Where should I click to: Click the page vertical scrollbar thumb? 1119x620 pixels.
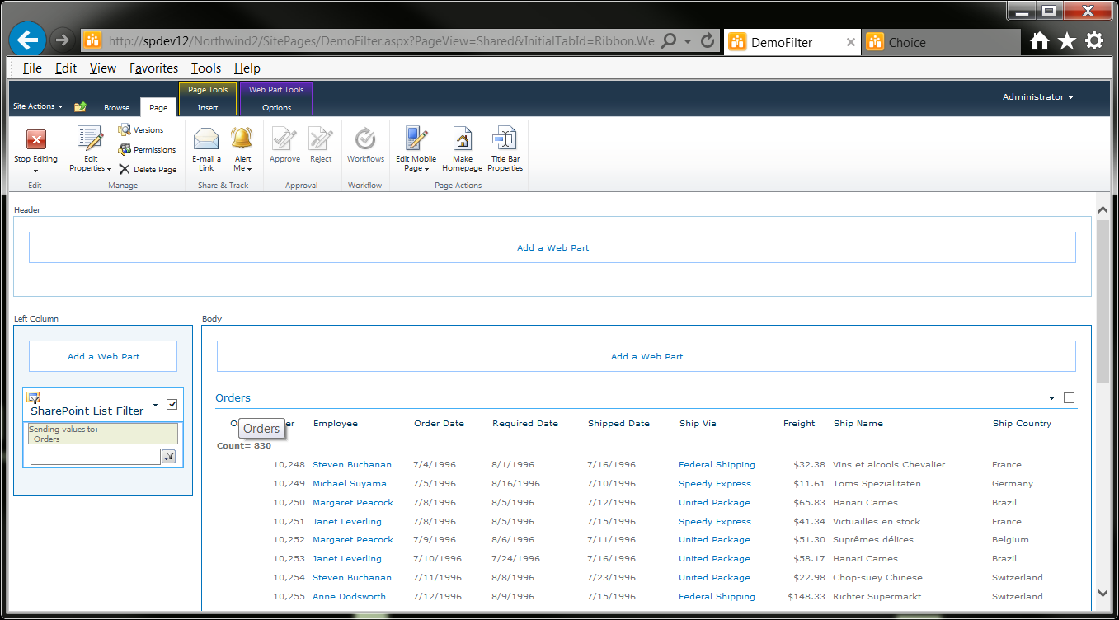pyautogui.click(x=1103, y=301)
